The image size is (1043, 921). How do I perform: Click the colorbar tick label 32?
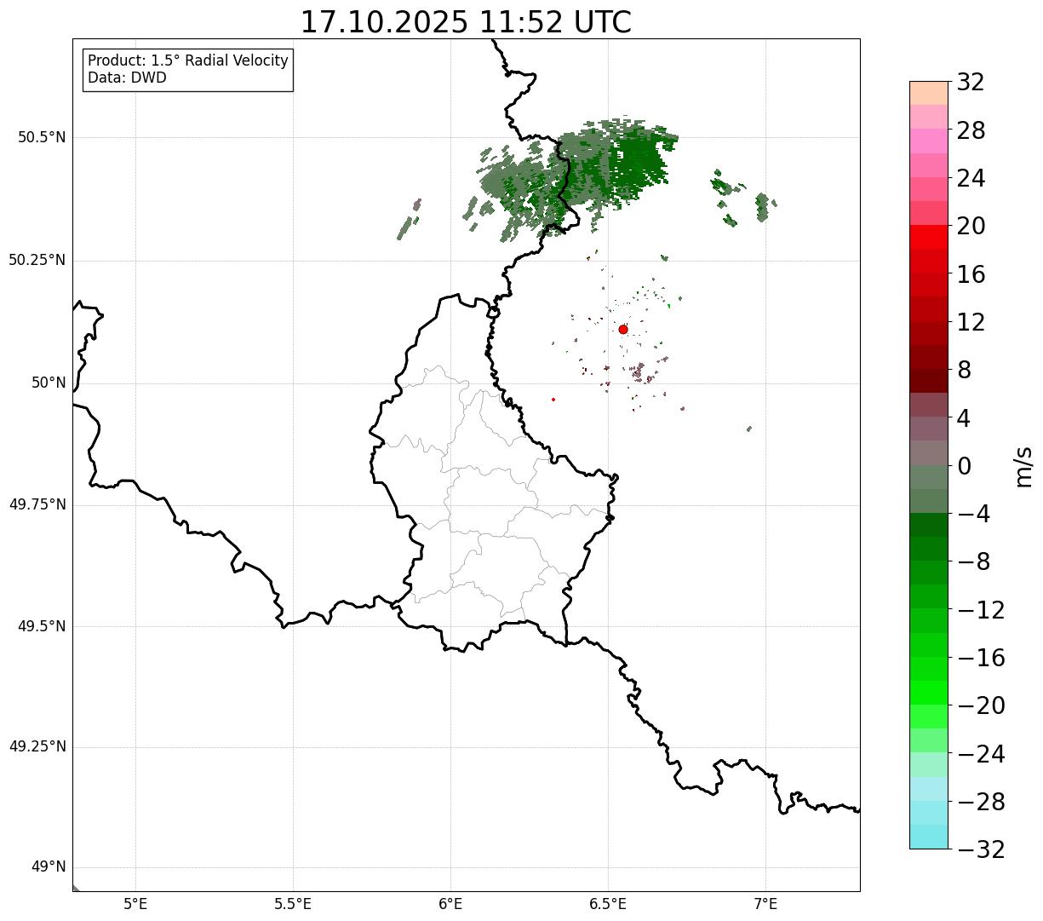point(971,83)
